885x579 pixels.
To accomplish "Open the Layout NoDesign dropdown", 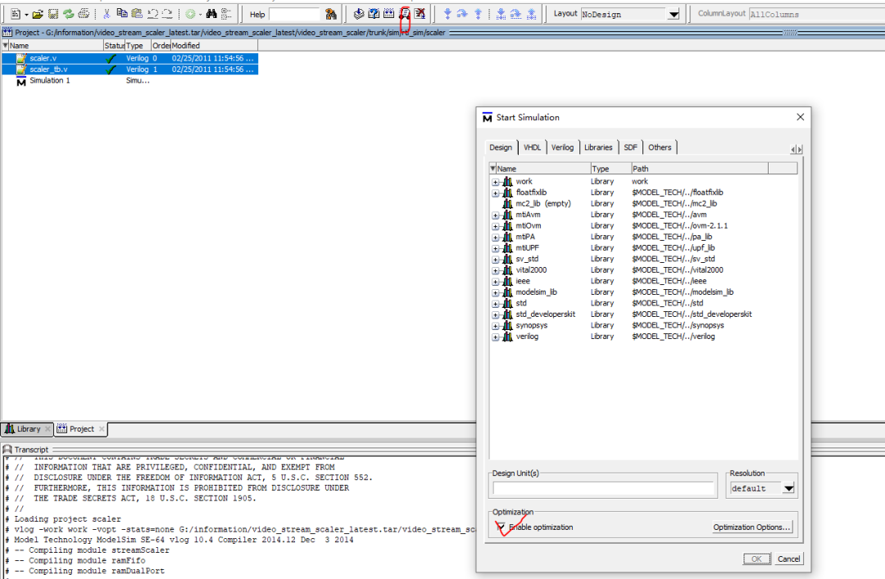I will pos(674,14).
